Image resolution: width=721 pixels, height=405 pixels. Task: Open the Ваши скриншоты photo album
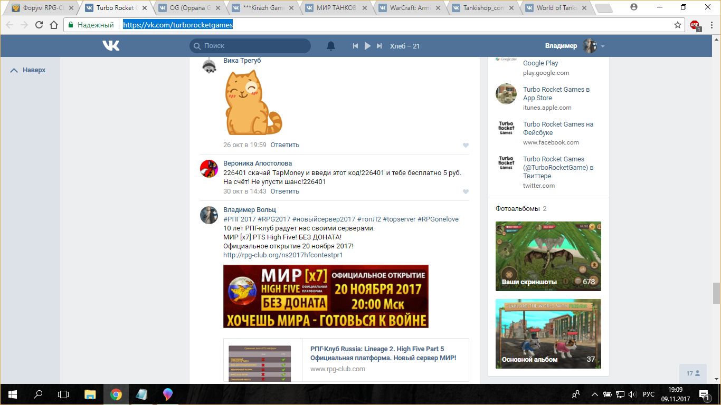[x=548, y=256]
